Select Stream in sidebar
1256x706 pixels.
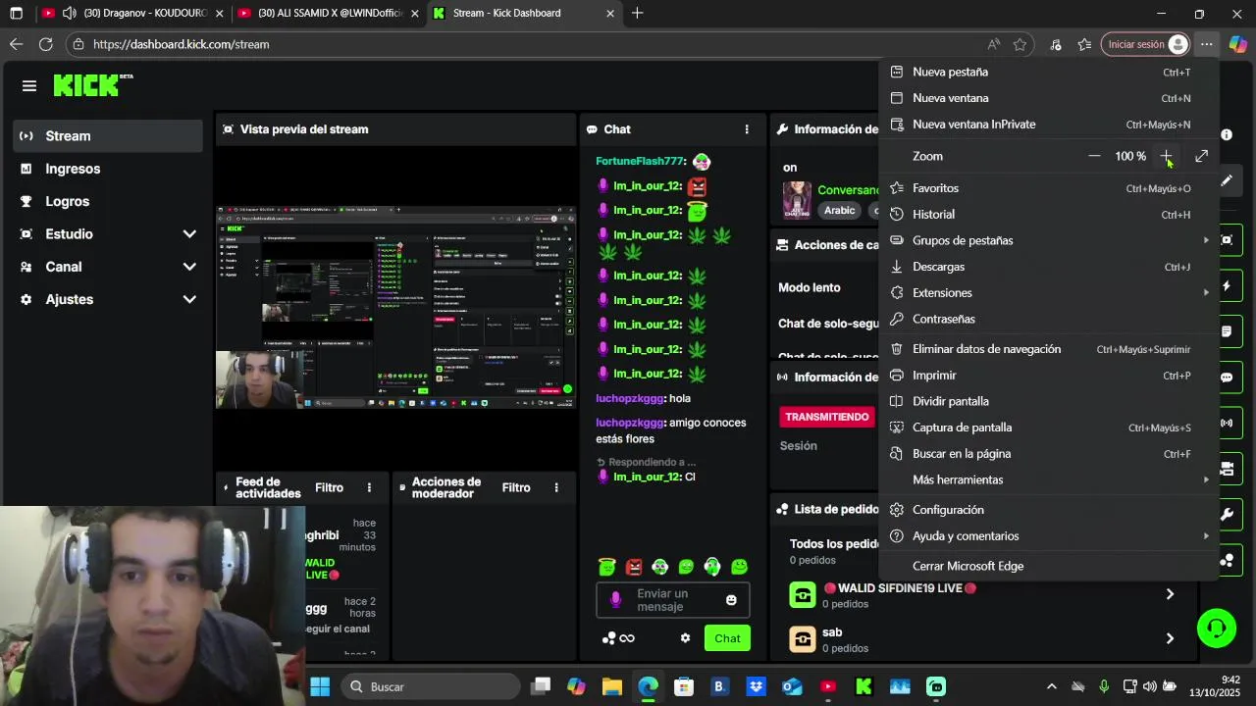(x=108, y=136)
